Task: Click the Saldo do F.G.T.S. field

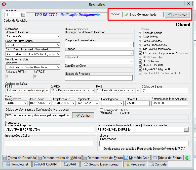Action: [x=137, y=103]
